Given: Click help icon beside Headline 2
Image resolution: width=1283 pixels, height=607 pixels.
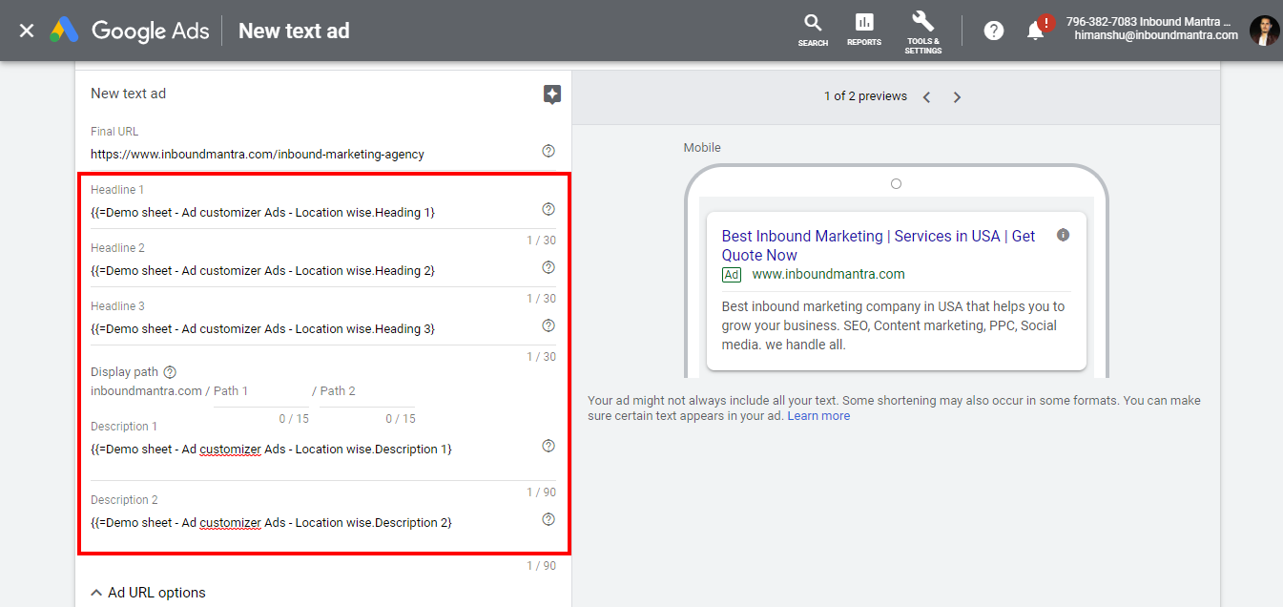Looking at the screenshot, I should [x=548, y=267].
